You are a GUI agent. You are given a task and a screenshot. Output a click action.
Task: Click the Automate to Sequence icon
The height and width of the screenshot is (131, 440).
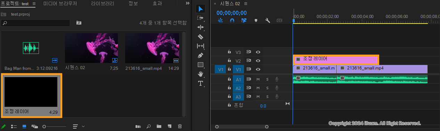[x=138, y=127]
